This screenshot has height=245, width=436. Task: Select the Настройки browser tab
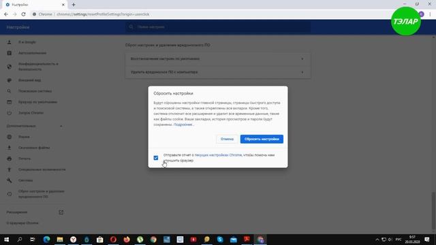[35, 5]
